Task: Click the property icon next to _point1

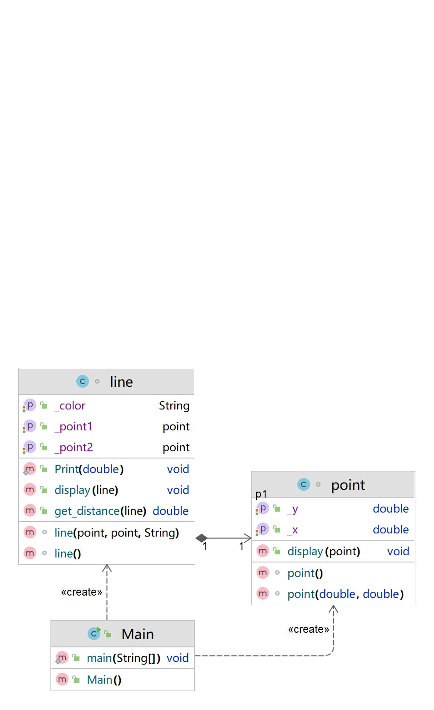Action: (30, 426)
